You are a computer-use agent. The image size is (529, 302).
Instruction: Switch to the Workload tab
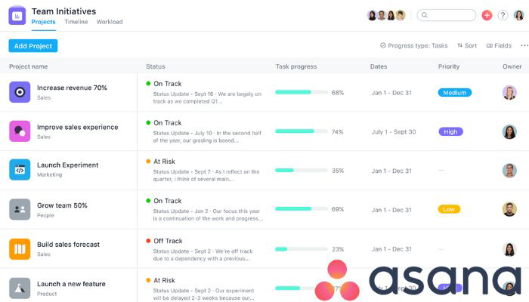[x=110, y=22]
